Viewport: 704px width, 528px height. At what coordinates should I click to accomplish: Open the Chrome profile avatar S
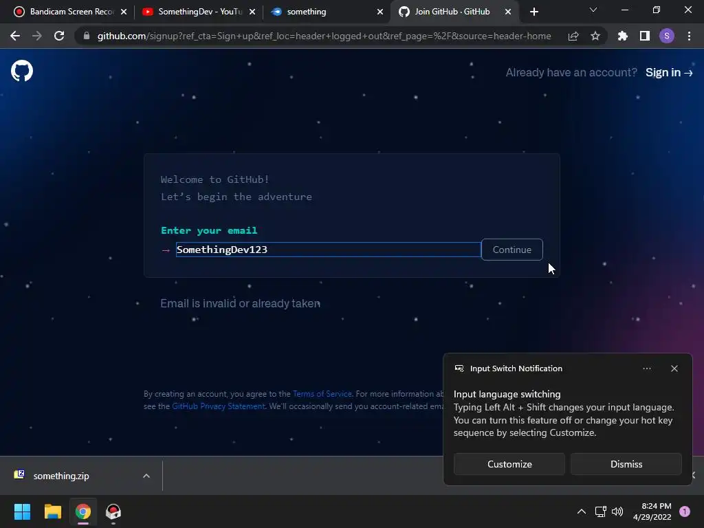point(667,36)
